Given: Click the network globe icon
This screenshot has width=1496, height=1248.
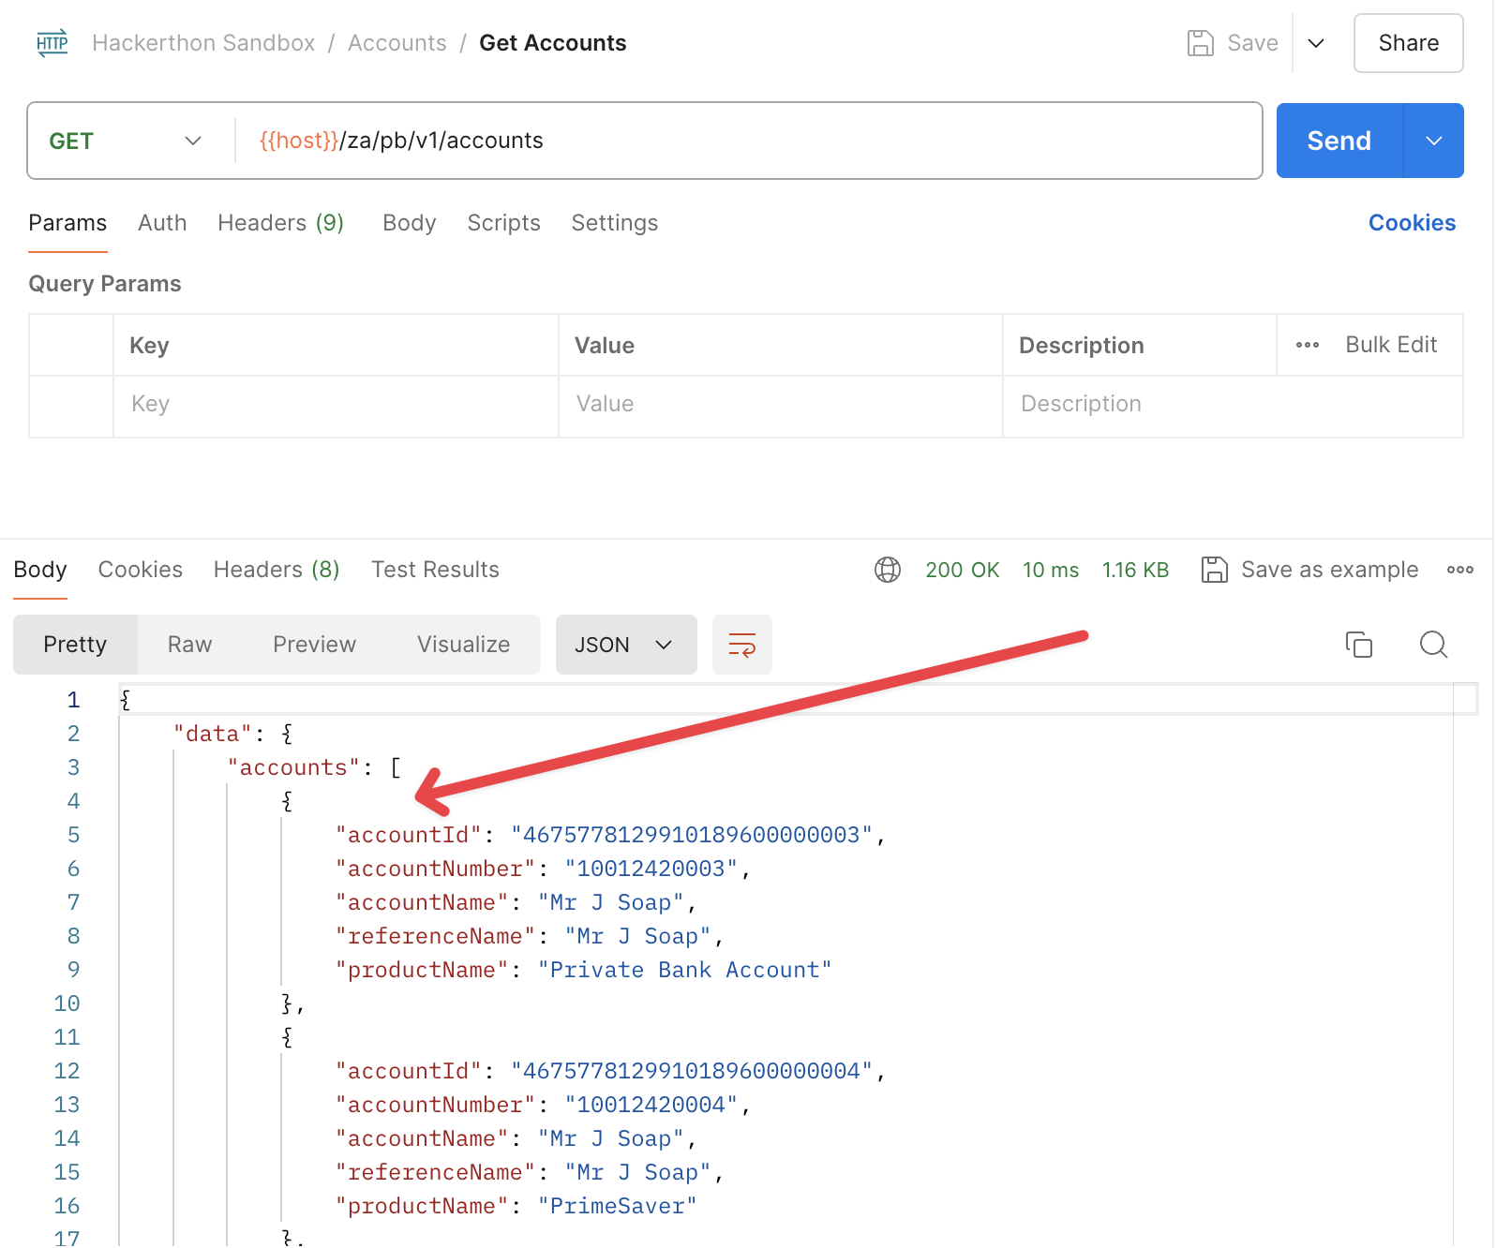Looking at the screenshot, I should [x=887, y=570].
